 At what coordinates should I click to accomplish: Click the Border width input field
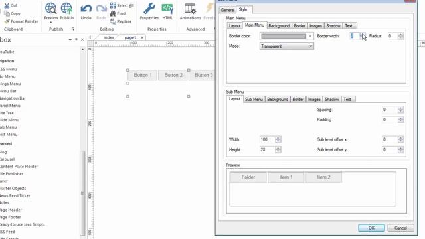click(355, 36)
